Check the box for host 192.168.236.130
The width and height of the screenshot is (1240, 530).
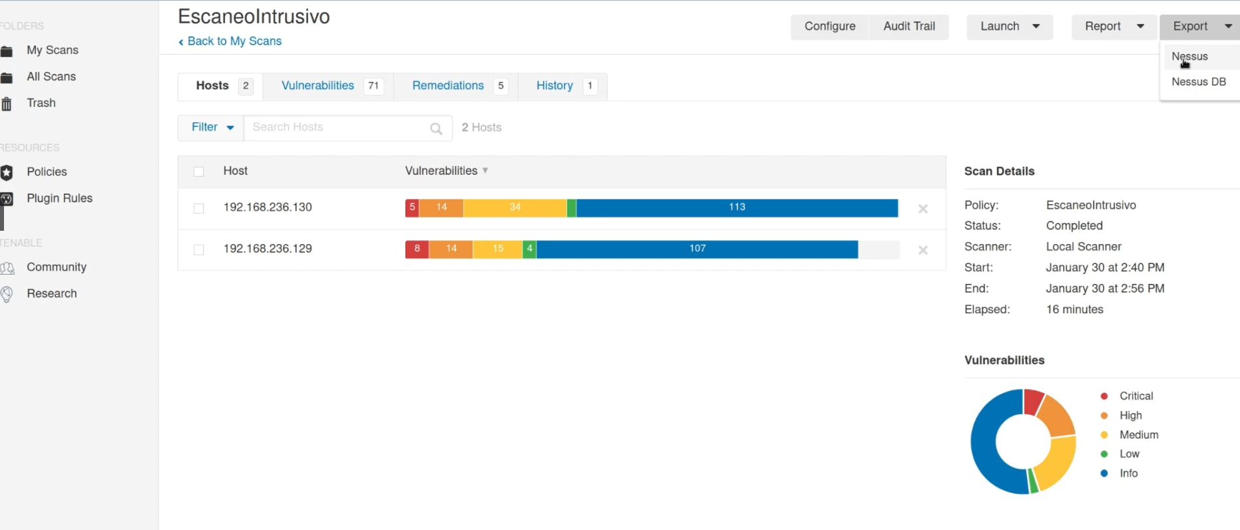[x=198, y=208]
